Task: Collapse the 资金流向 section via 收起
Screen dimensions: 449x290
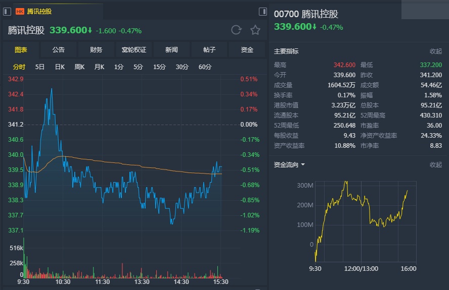Action: 435,165
